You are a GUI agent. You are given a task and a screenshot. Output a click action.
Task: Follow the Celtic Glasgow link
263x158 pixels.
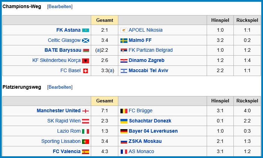pyautogui.click(x=64, y=40)
